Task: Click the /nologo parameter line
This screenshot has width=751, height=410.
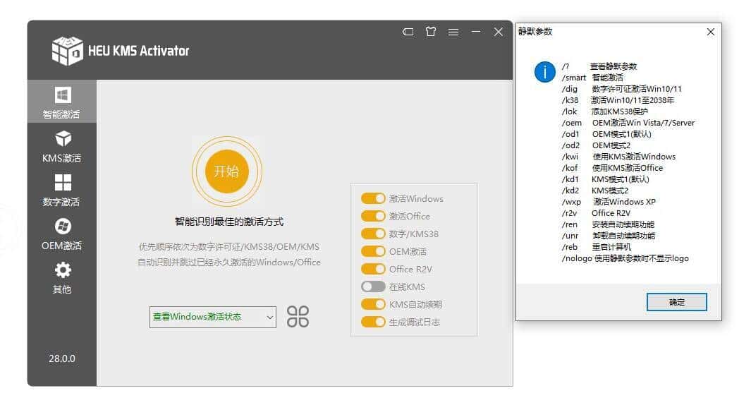Action: 625,258
